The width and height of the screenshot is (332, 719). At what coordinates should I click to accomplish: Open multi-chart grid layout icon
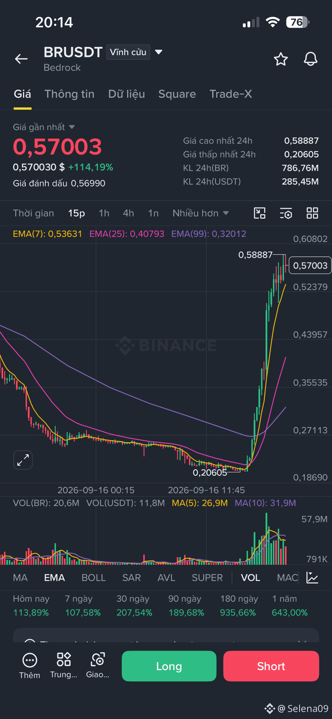312,213
